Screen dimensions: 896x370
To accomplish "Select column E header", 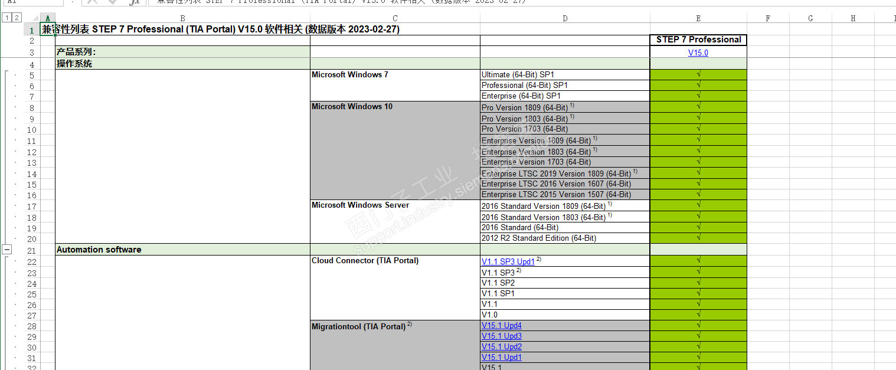I will click(x=698, y=18).
